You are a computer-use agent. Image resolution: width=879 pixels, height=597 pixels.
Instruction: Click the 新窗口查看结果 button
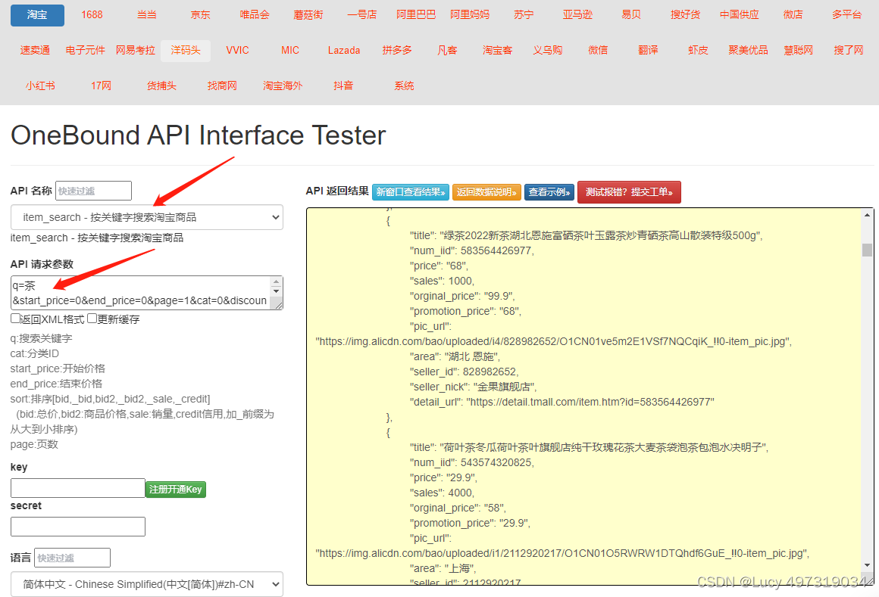coord(411,192)
